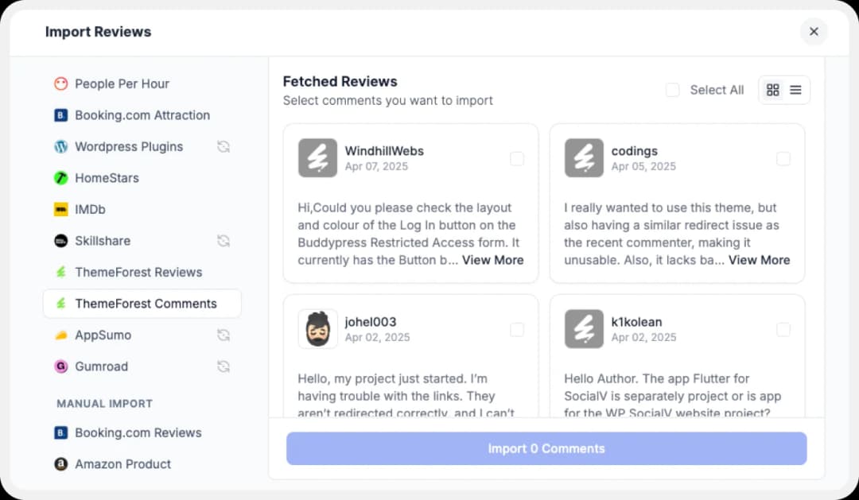
Task: Click the Booking.com Attraction icon
Action: point(61,115)
